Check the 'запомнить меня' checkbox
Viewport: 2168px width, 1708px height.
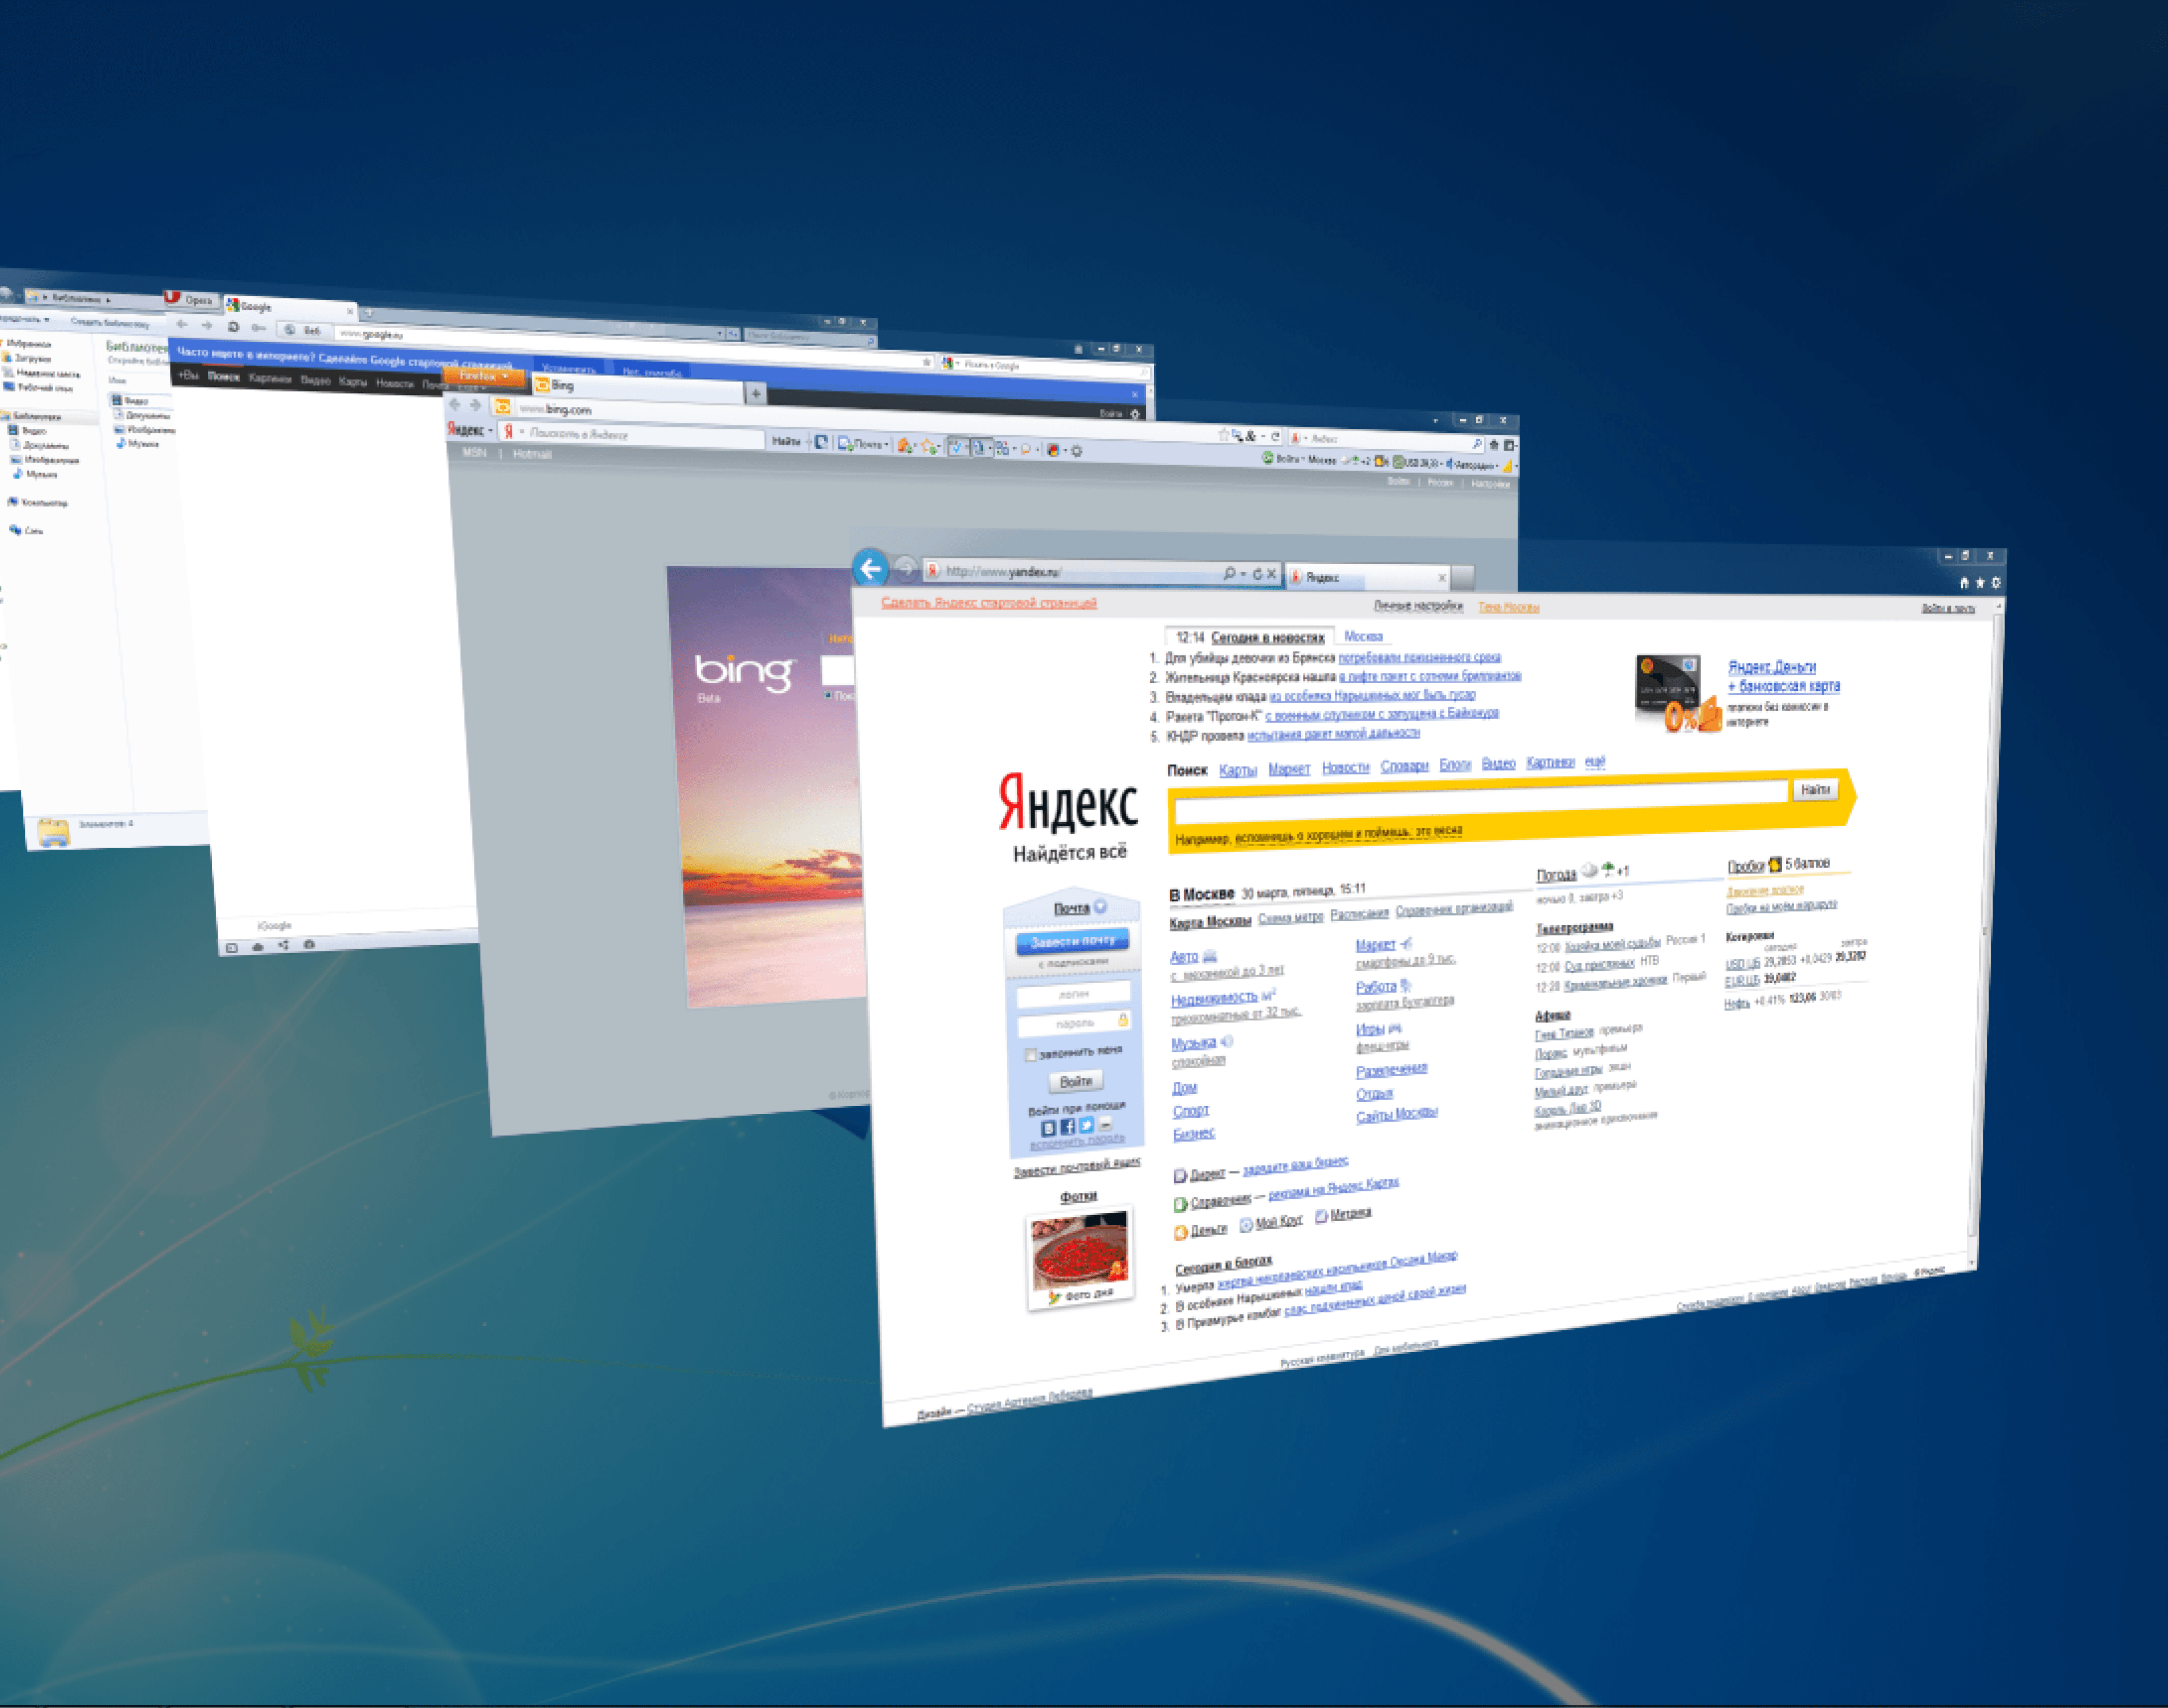pos(1030,1055)
